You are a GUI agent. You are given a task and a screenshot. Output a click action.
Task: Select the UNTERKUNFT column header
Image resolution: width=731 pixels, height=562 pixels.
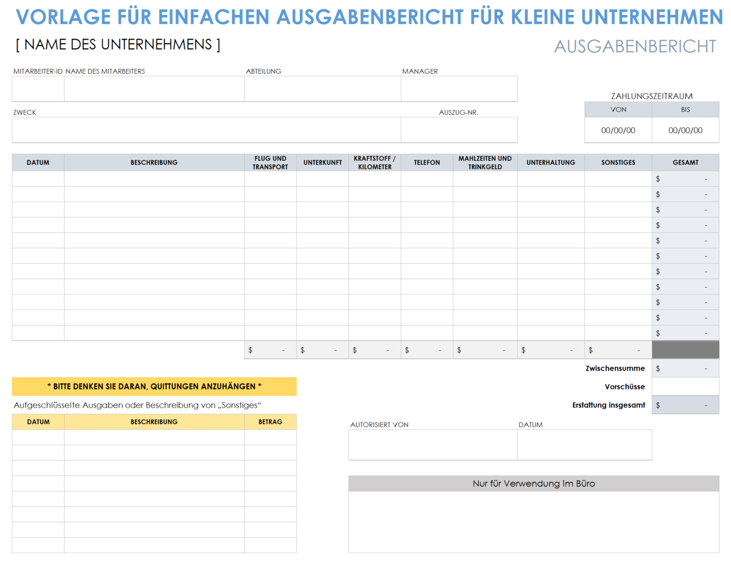pos(322,163)
